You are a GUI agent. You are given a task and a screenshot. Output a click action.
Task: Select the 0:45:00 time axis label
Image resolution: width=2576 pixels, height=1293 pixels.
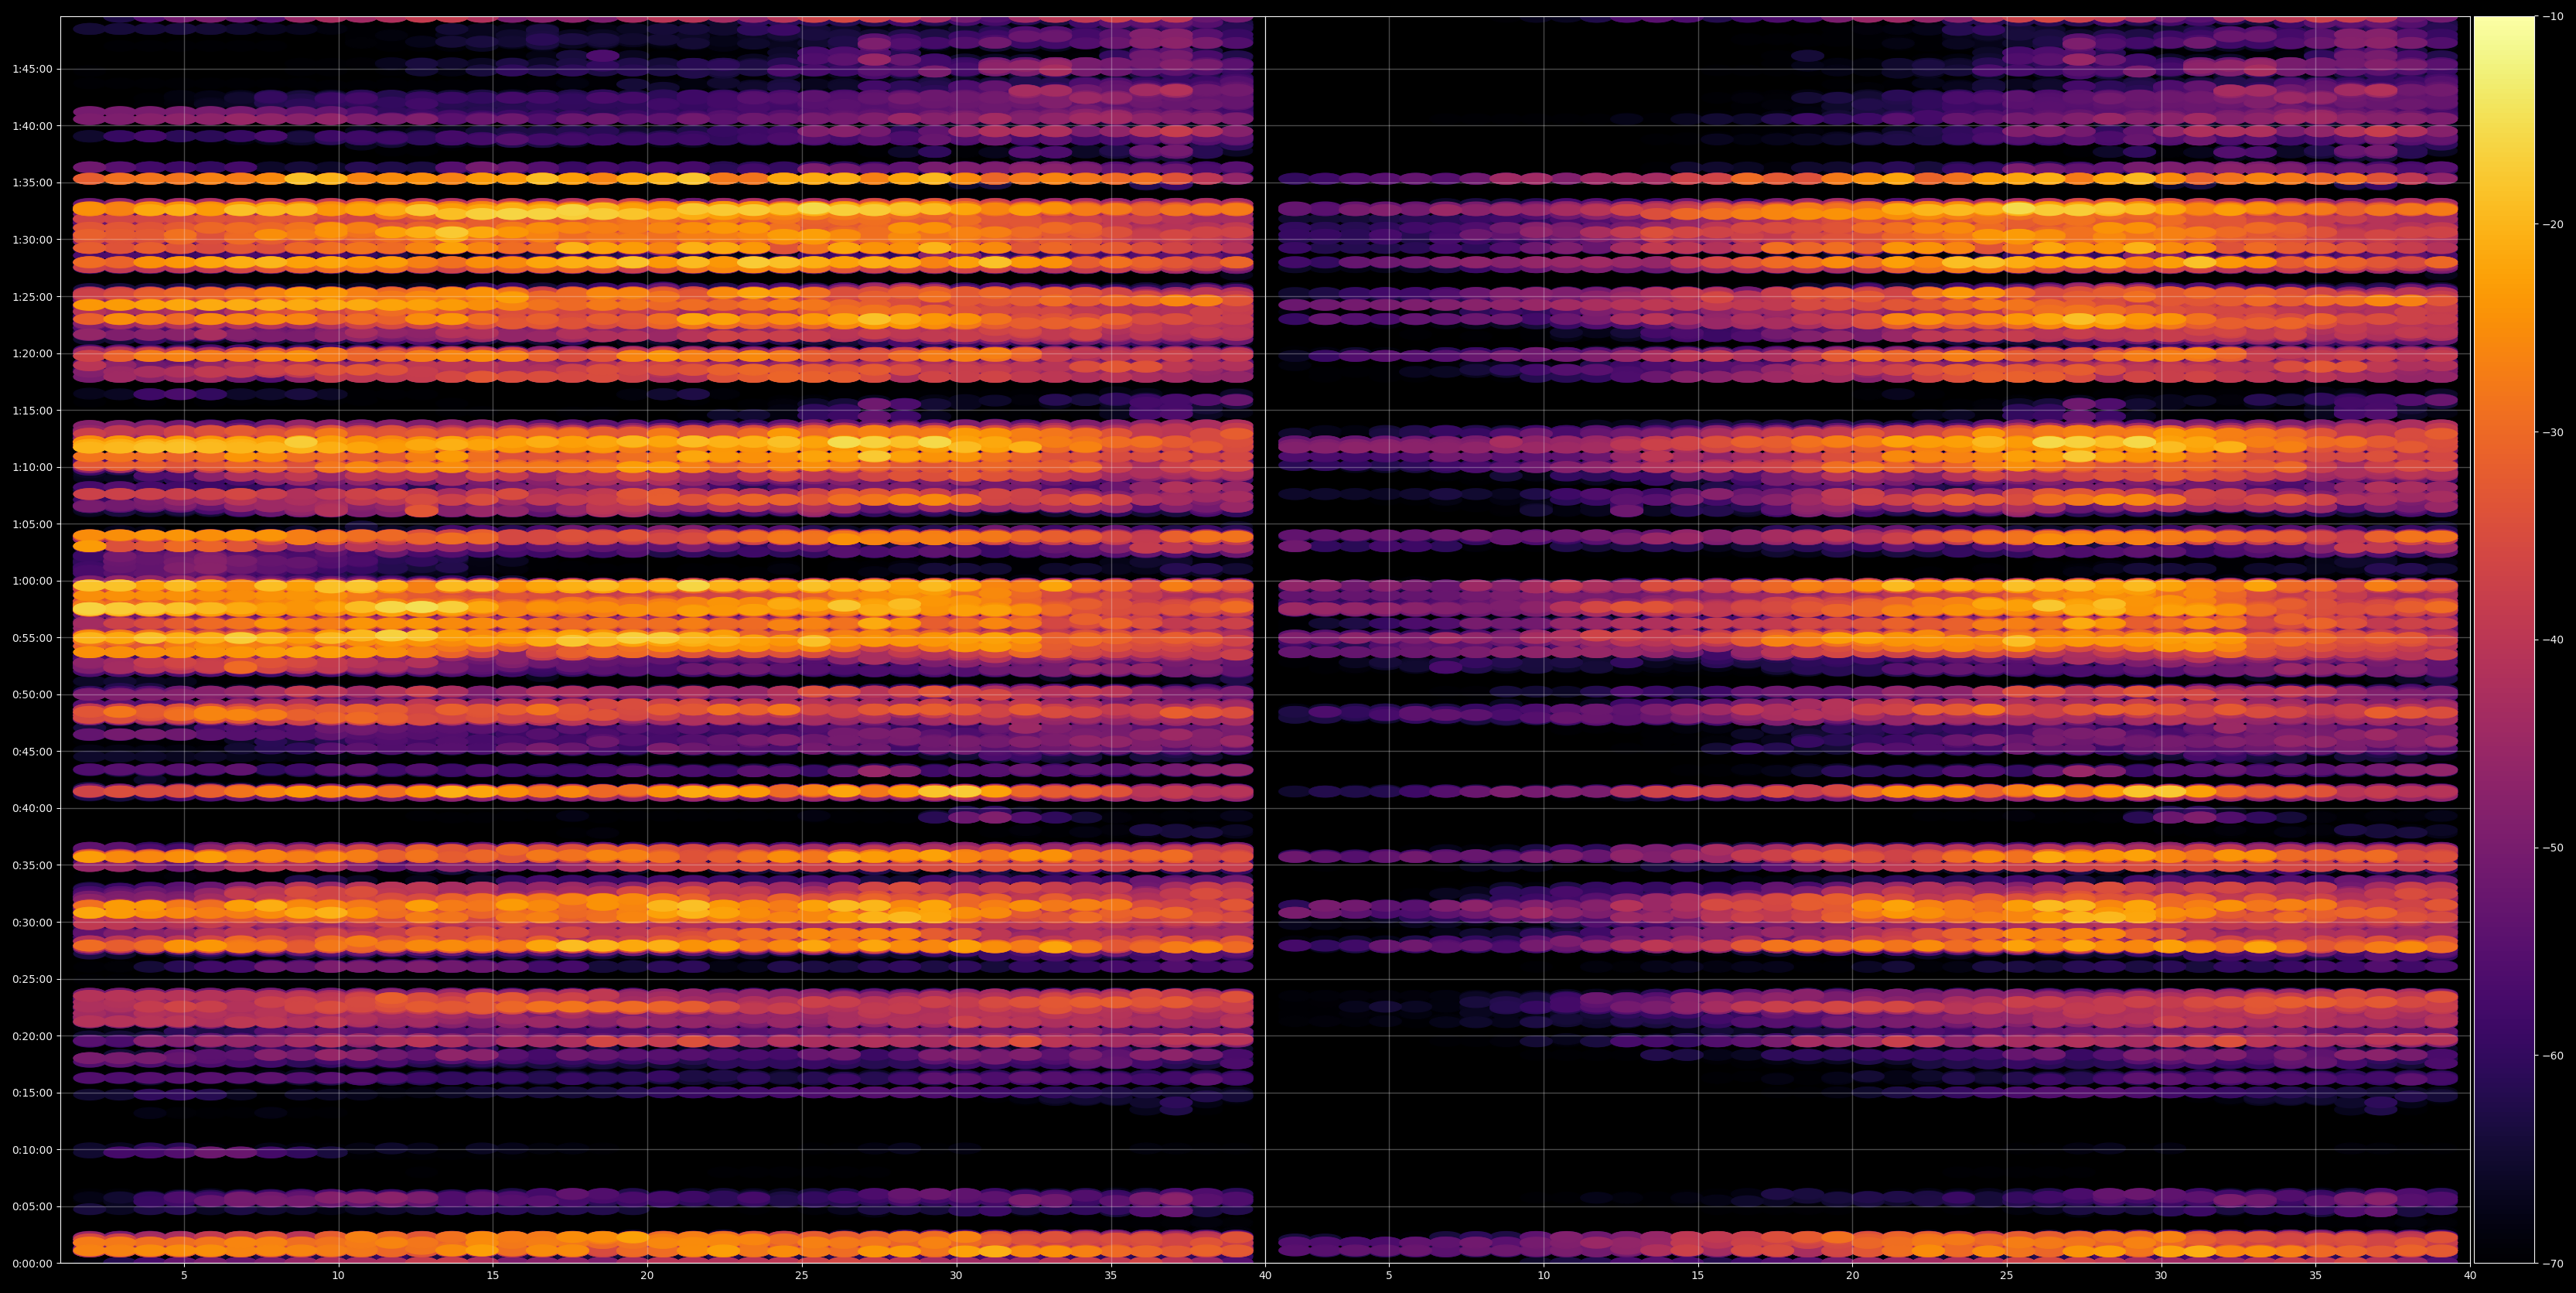tap(32, 751)
